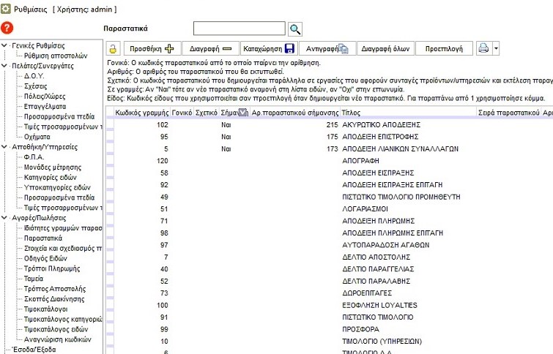Open Ρύθμιση αποστολών in the tree
The width and height of the screenshot is (553, 354).
coord(56,56)
